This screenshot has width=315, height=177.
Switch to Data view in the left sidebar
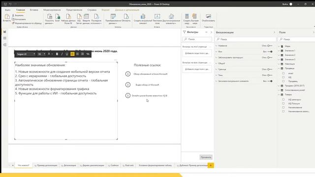(5, 38)
